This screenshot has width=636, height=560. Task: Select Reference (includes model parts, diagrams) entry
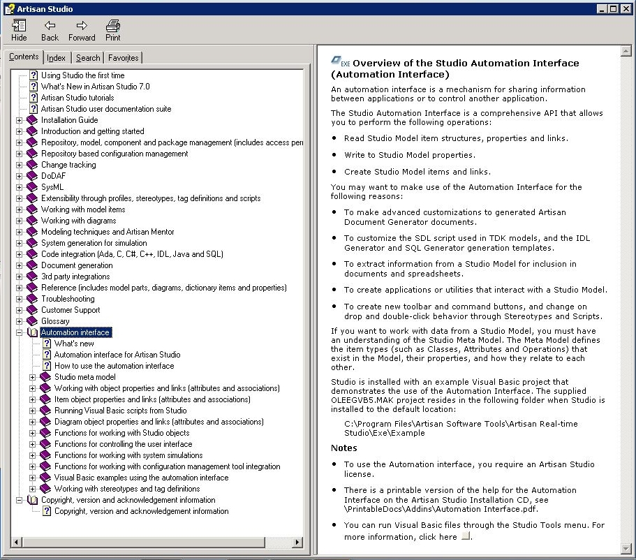(164, 288)
